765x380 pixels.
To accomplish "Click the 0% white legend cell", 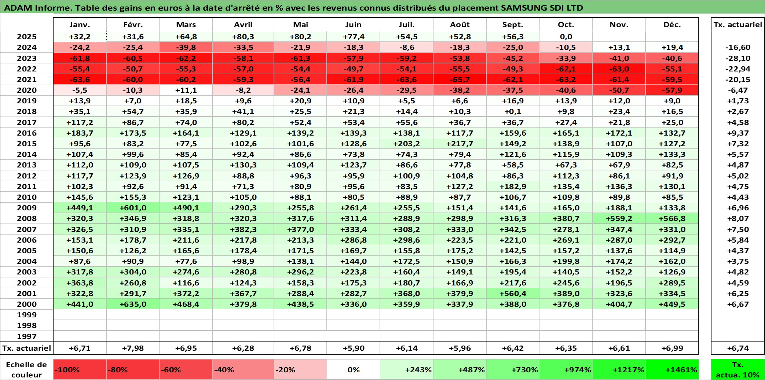I will click(x=354, y=369).
